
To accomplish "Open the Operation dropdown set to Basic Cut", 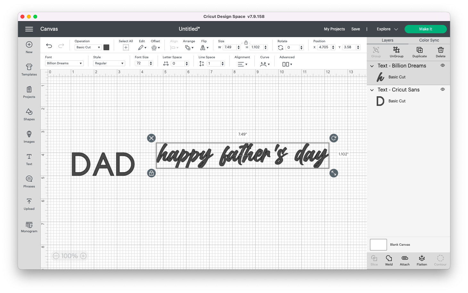I will [x=88, y=47].
